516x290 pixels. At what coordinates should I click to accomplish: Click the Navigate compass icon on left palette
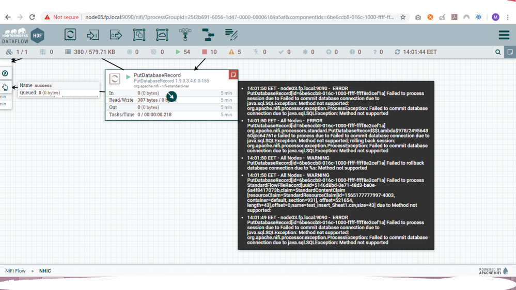point(5,73)
